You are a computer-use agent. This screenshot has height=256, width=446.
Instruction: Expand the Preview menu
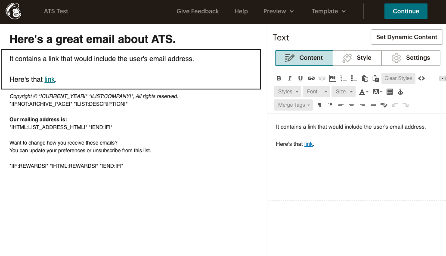tap(279, 11)
